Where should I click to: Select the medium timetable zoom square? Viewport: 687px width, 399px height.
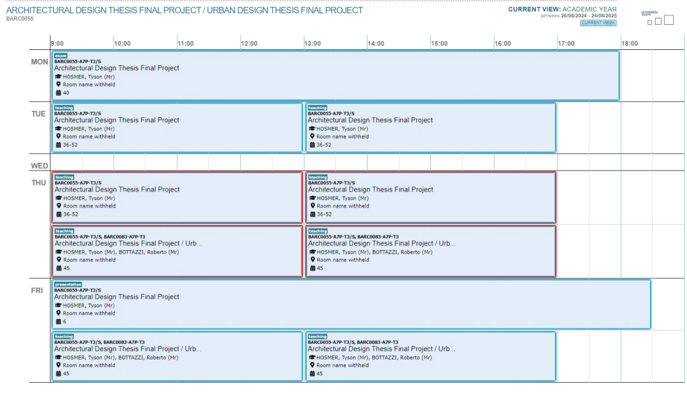658,21
